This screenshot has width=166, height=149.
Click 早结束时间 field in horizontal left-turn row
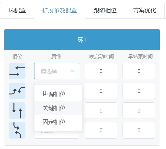pos(139,91)
